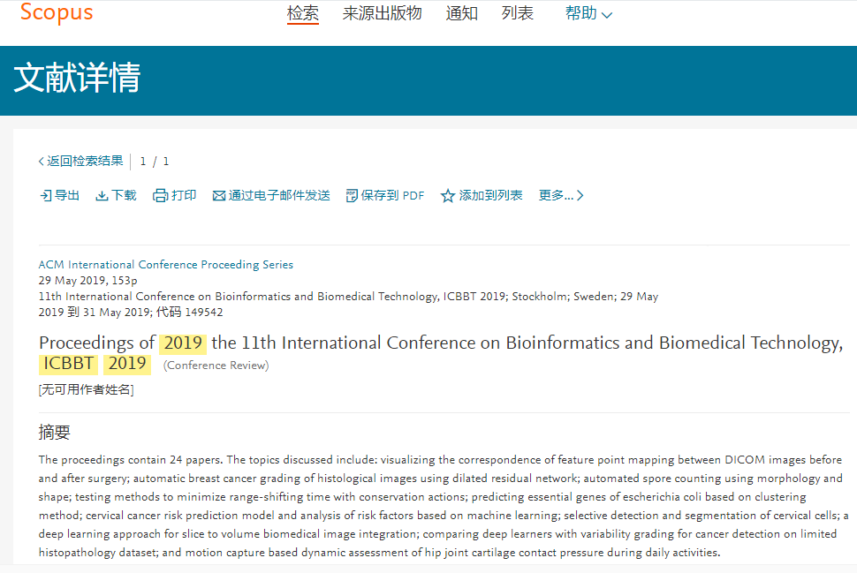857x573 pixels.
Task: Return to search results via 返回检索结果
Action: [x=85, y=162]
